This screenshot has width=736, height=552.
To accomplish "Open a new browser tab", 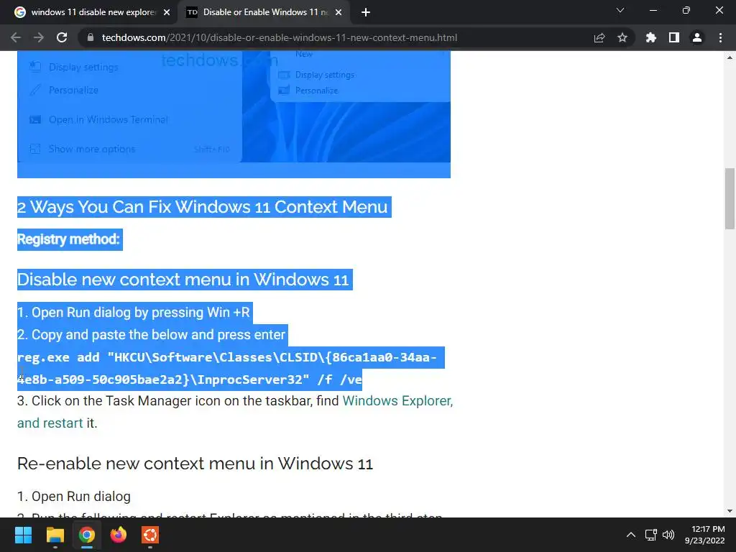I will (x=366, y=12).
